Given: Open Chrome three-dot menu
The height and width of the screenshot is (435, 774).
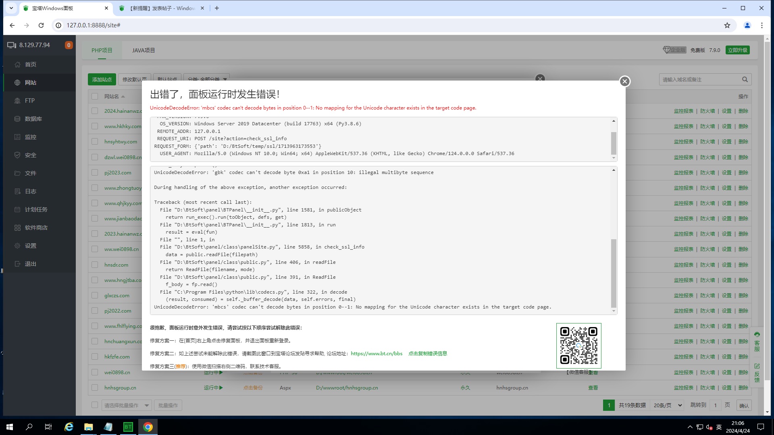Looking at the screenshot, I should click(762, 25).
